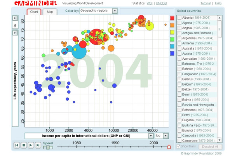This screenshot has height=156, width=237.
Task: Select Bolivia (1975-2004) in country list
Action: point(197,100)
